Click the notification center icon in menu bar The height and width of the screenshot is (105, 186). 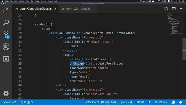(x=183, y=1)
